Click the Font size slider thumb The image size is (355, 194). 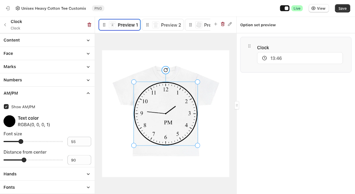[21, 142]
